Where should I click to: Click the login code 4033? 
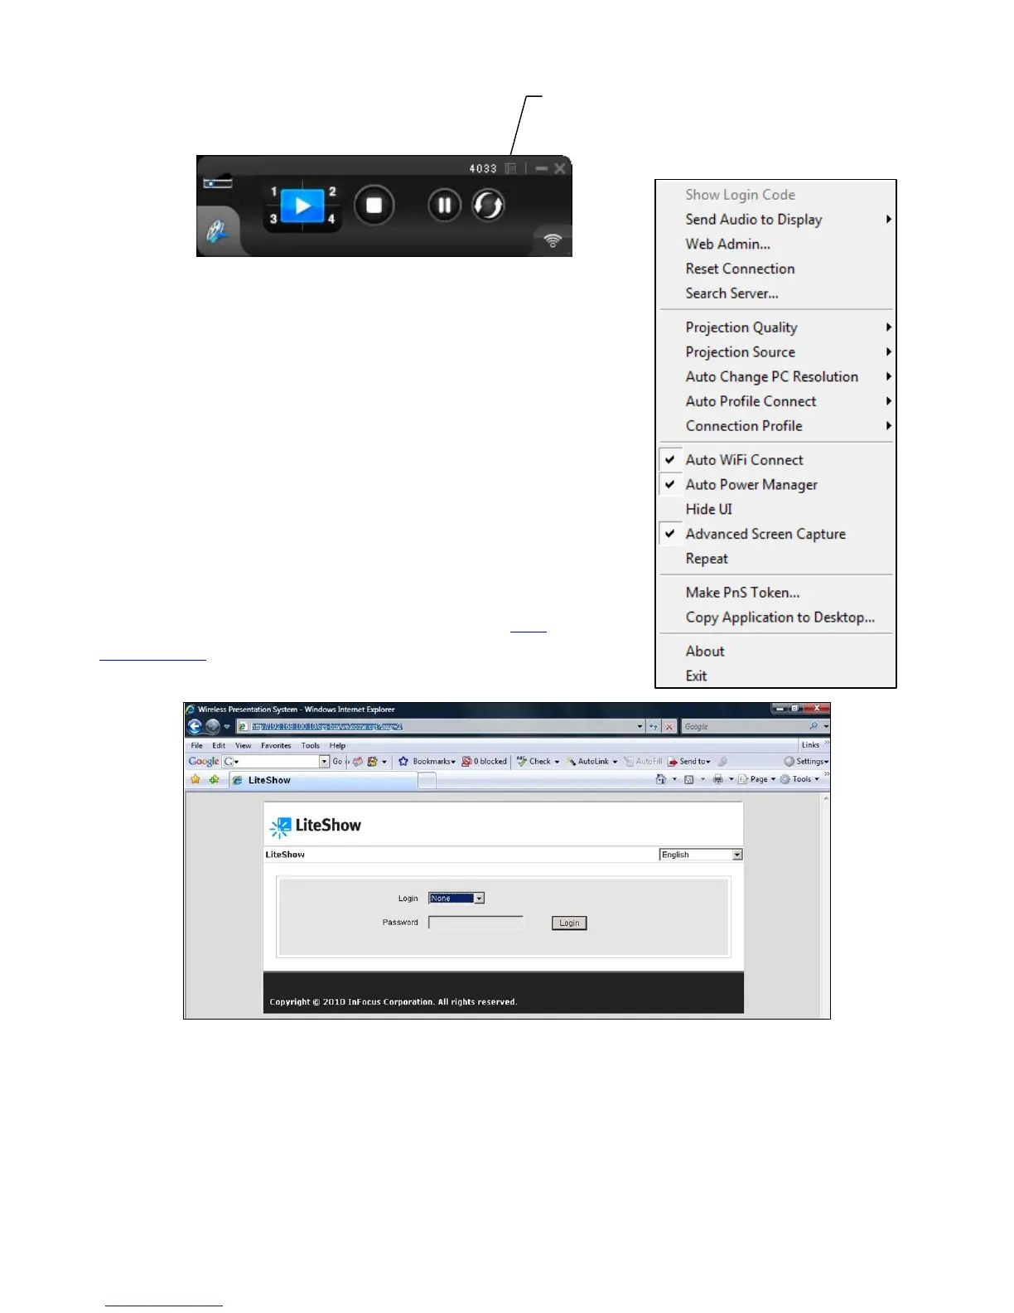483,168
